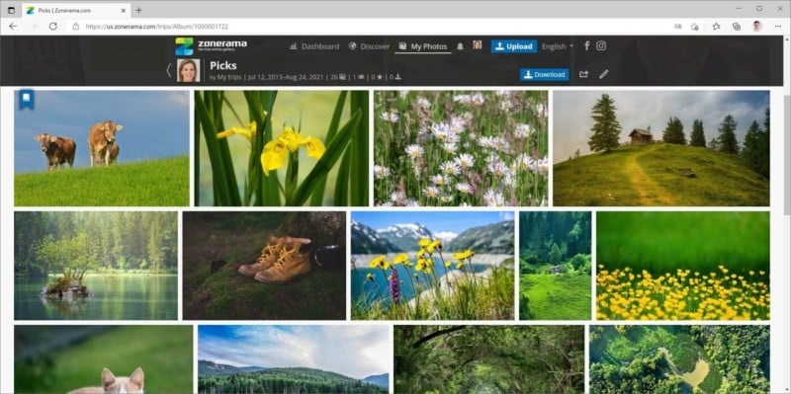
Task: Switch to the Discover tab
Action: [x=369, y=46]
